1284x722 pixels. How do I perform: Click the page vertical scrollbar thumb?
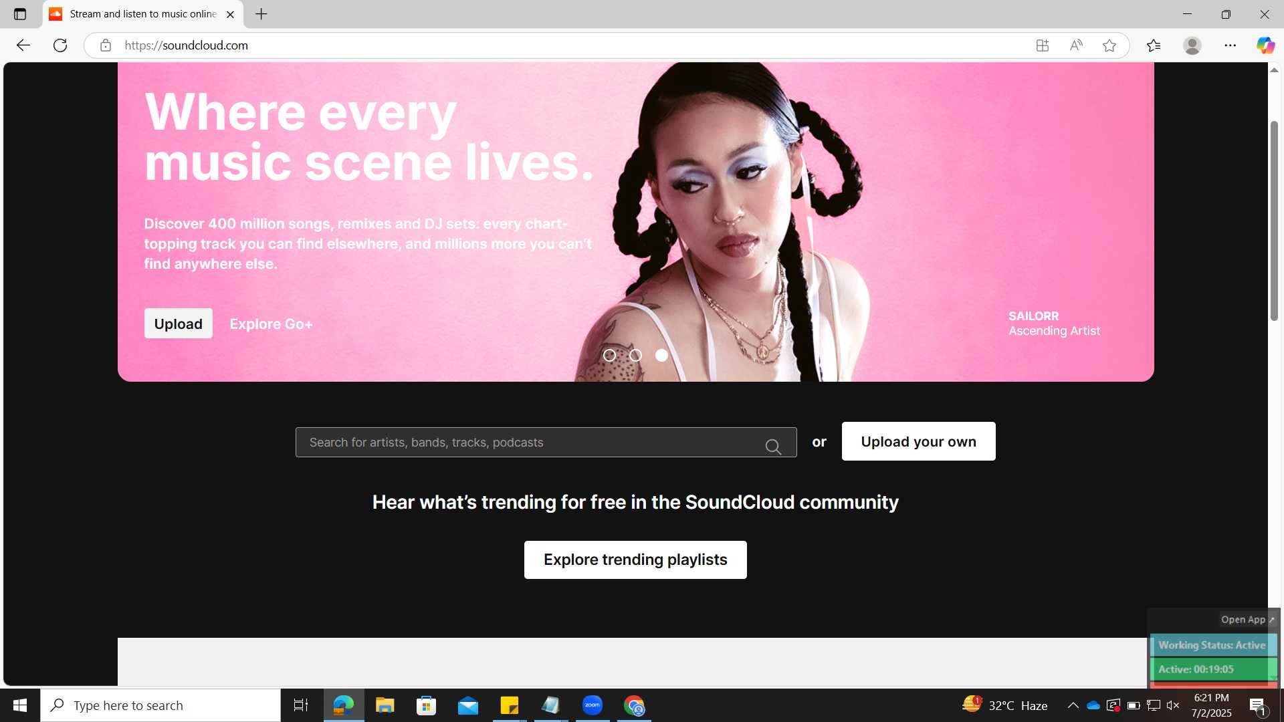click(x=1274, y=221)
